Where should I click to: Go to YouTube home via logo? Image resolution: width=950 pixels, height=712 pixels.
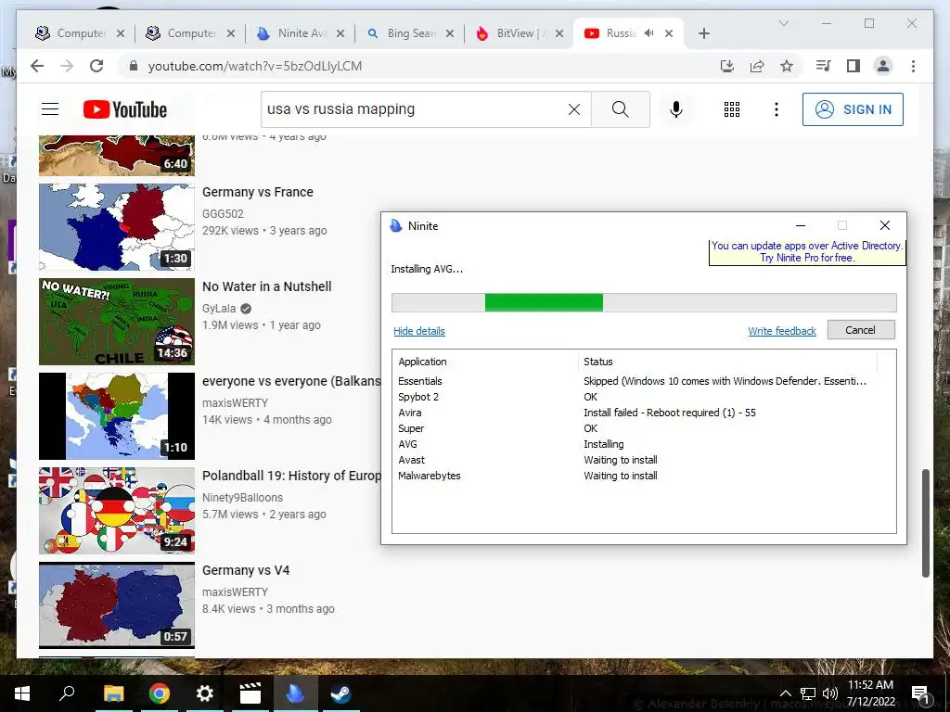(125, 109)
